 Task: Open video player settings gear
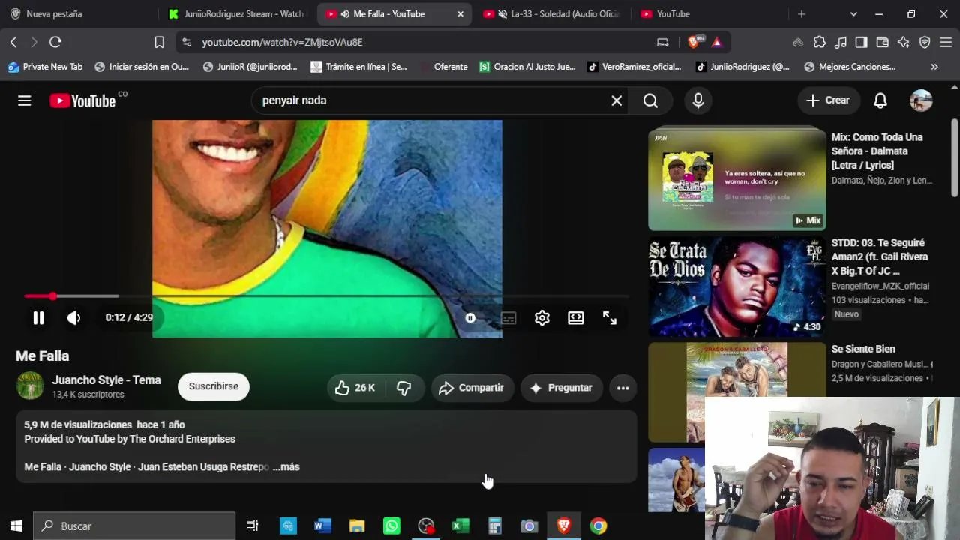pyautogui.click(x=542, y=318)
